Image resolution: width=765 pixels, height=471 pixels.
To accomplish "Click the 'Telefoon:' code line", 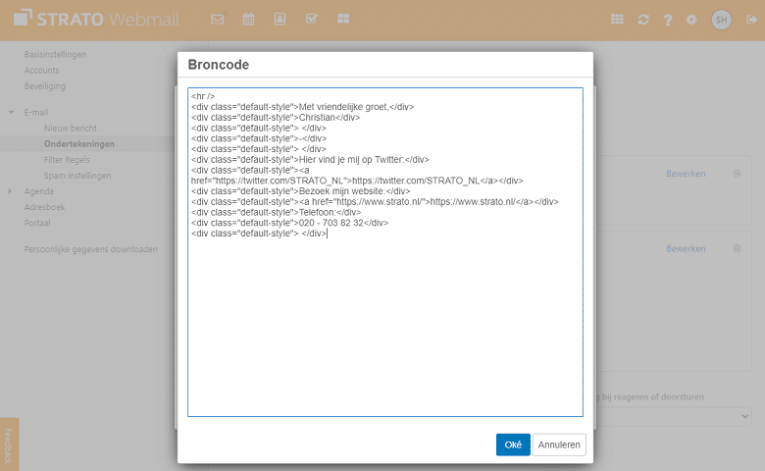I will (x=277, y=212).
